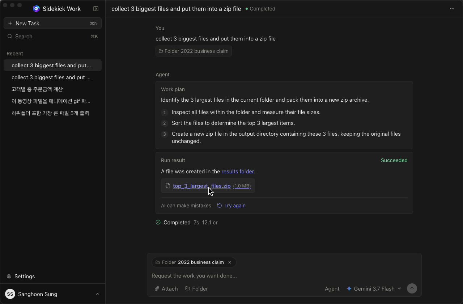Screen dimensions: 463x304
Task: Click the search magnifier icon
Action: click(10, 37)
